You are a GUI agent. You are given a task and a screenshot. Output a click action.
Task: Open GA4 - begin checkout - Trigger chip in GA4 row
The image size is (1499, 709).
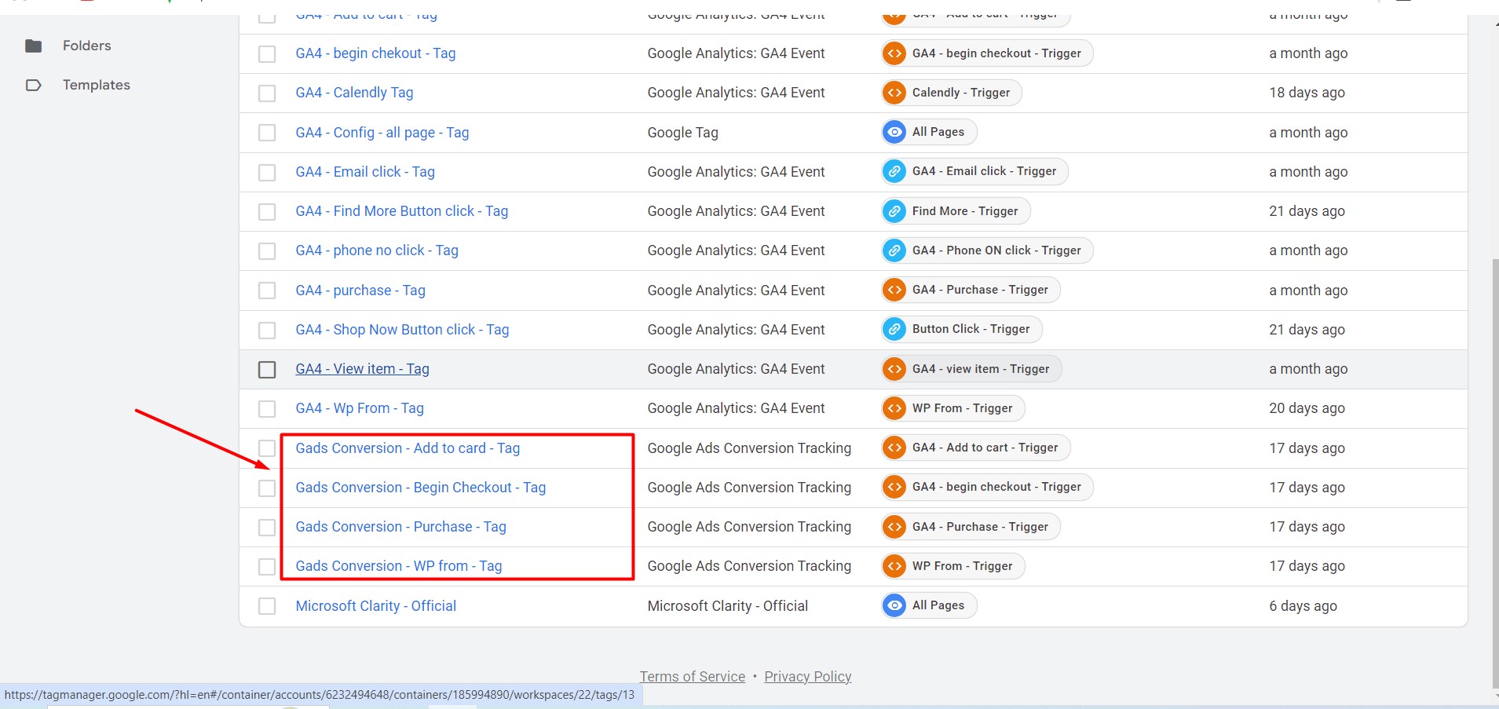pyautogui.click(x=988, y=53)
